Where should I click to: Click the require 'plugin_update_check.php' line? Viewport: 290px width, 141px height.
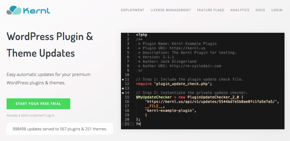[x=174, y=84]
